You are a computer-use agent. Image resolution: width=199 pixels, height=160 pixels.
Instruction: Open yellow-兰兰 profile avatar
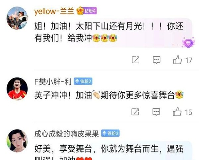point(17,18)
